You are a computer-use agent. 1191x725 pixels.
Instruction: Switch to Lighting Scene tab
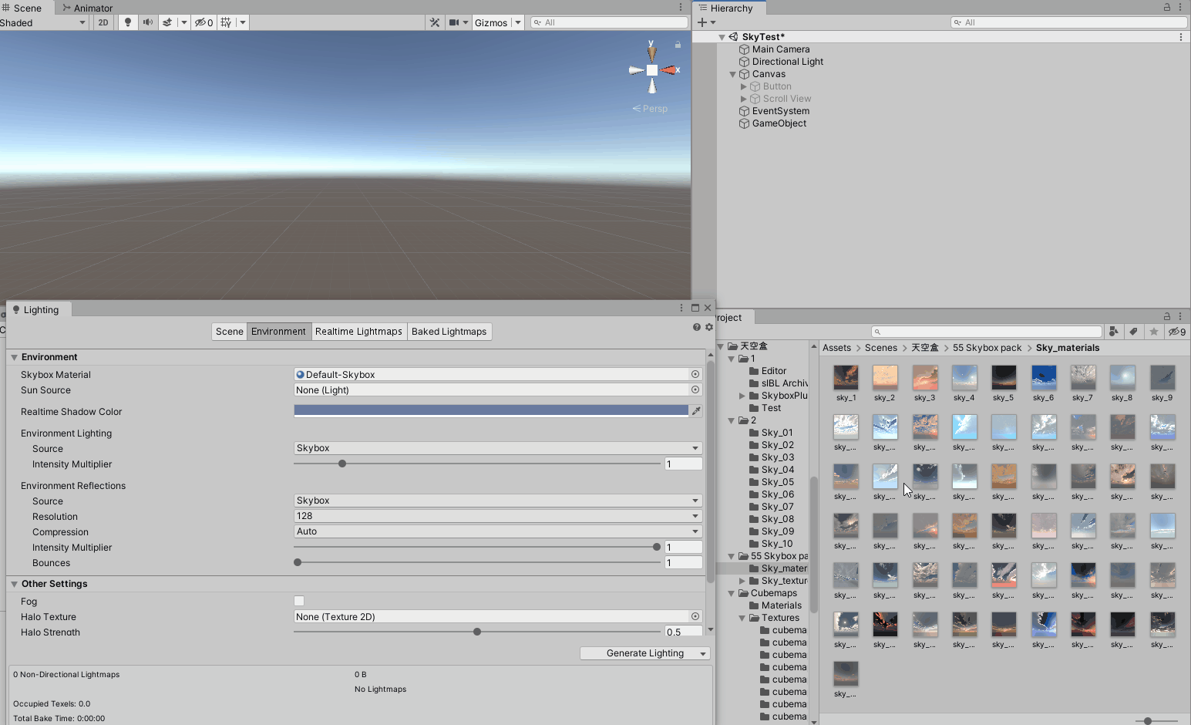(230, 332)
